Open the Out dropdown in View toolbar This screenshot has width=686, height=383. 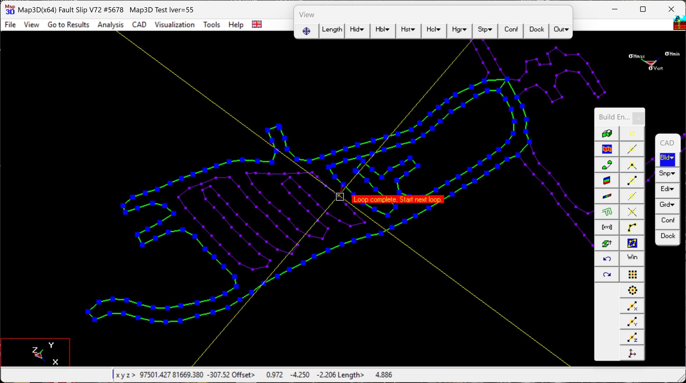pos(561,30)
